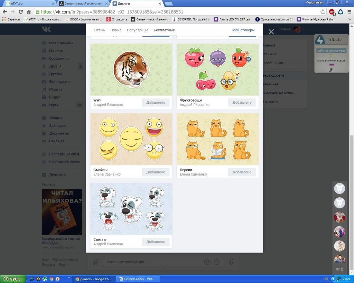This screenshot has height=283, width=354.
Task: Expand the Ещё footer dropdown
Action: pos(64,265)
